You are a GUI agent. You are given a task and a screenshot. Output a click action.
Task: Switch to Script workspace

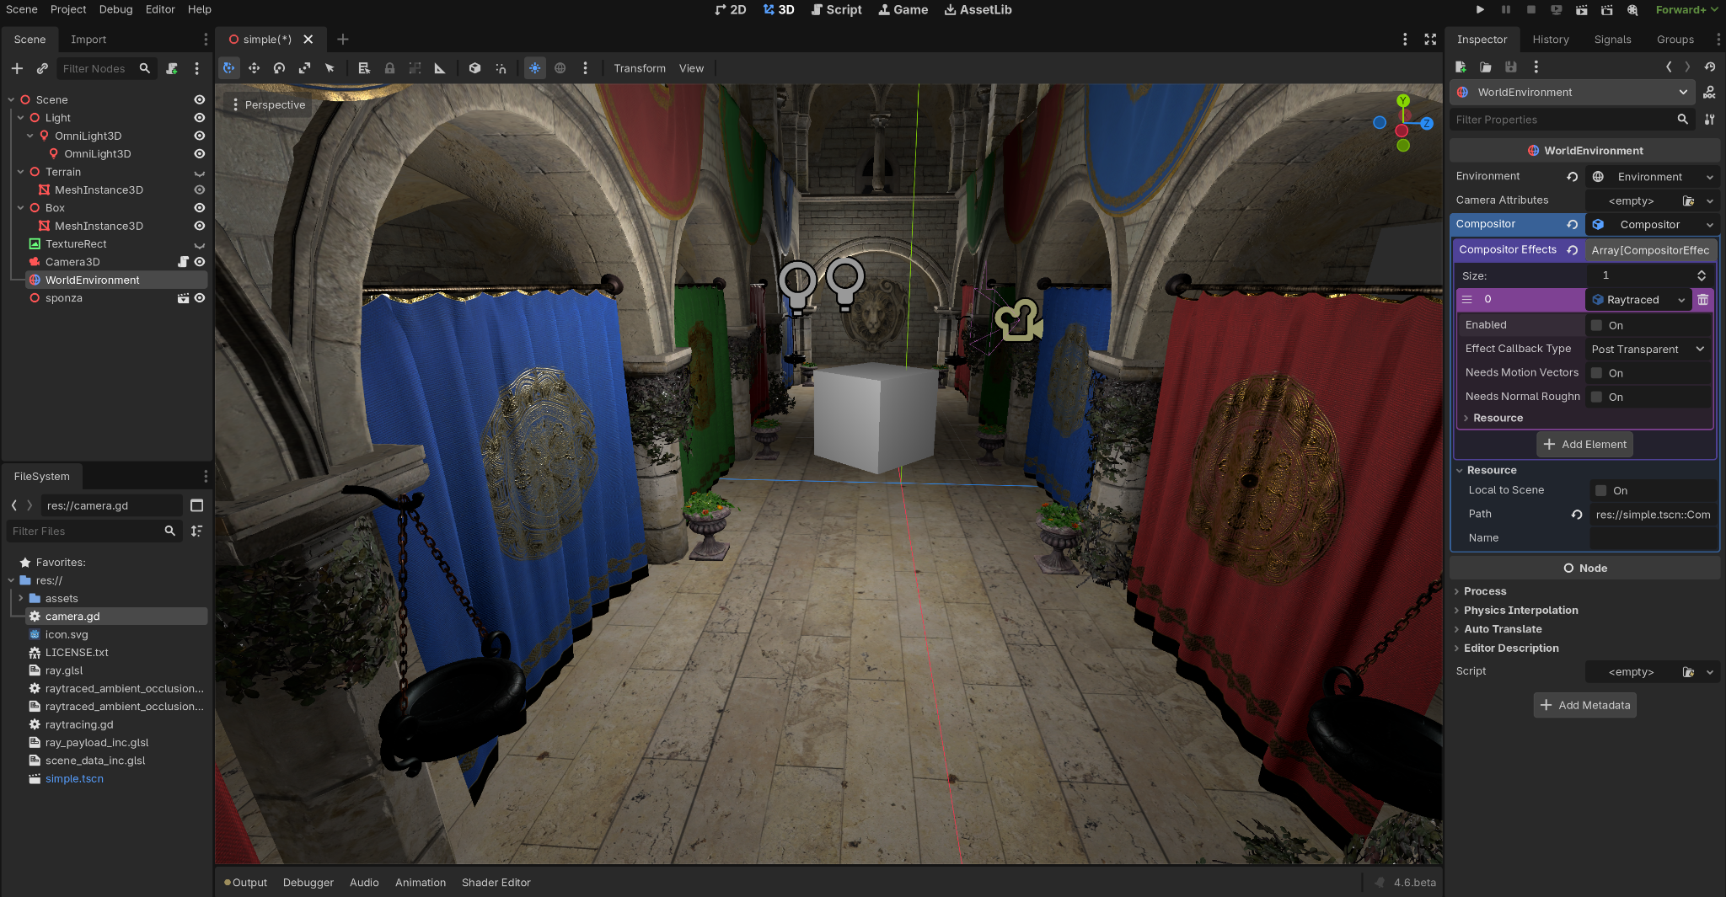(x=836, y=10)
